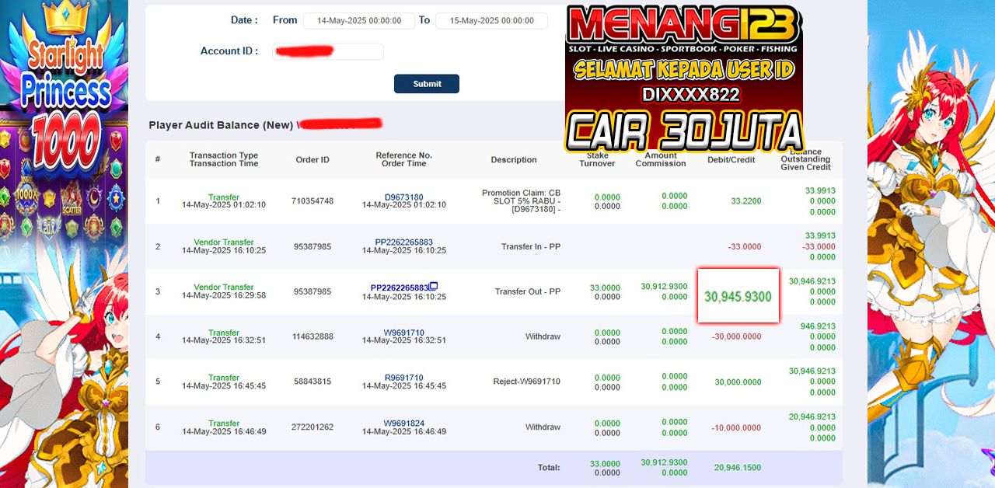Select order ID 710354748
995x488 pixels.
[x=312, y=201]
